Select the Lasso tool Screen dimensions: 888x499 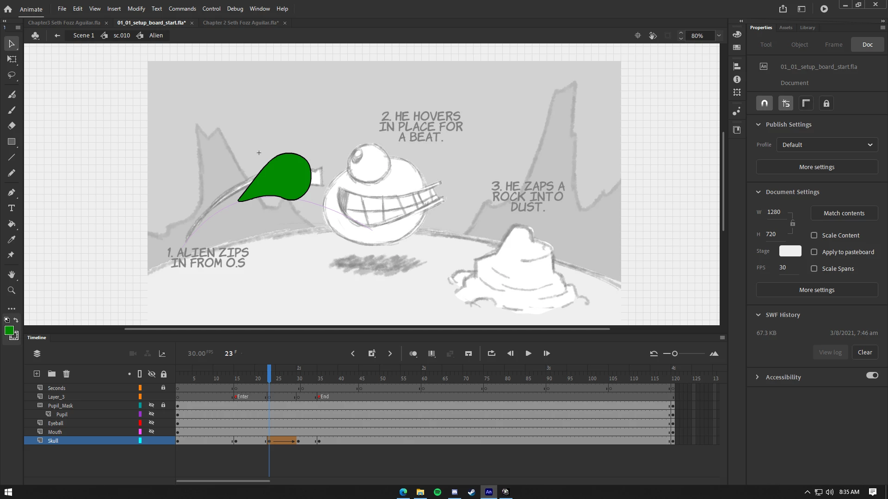(x=12, y=75)
